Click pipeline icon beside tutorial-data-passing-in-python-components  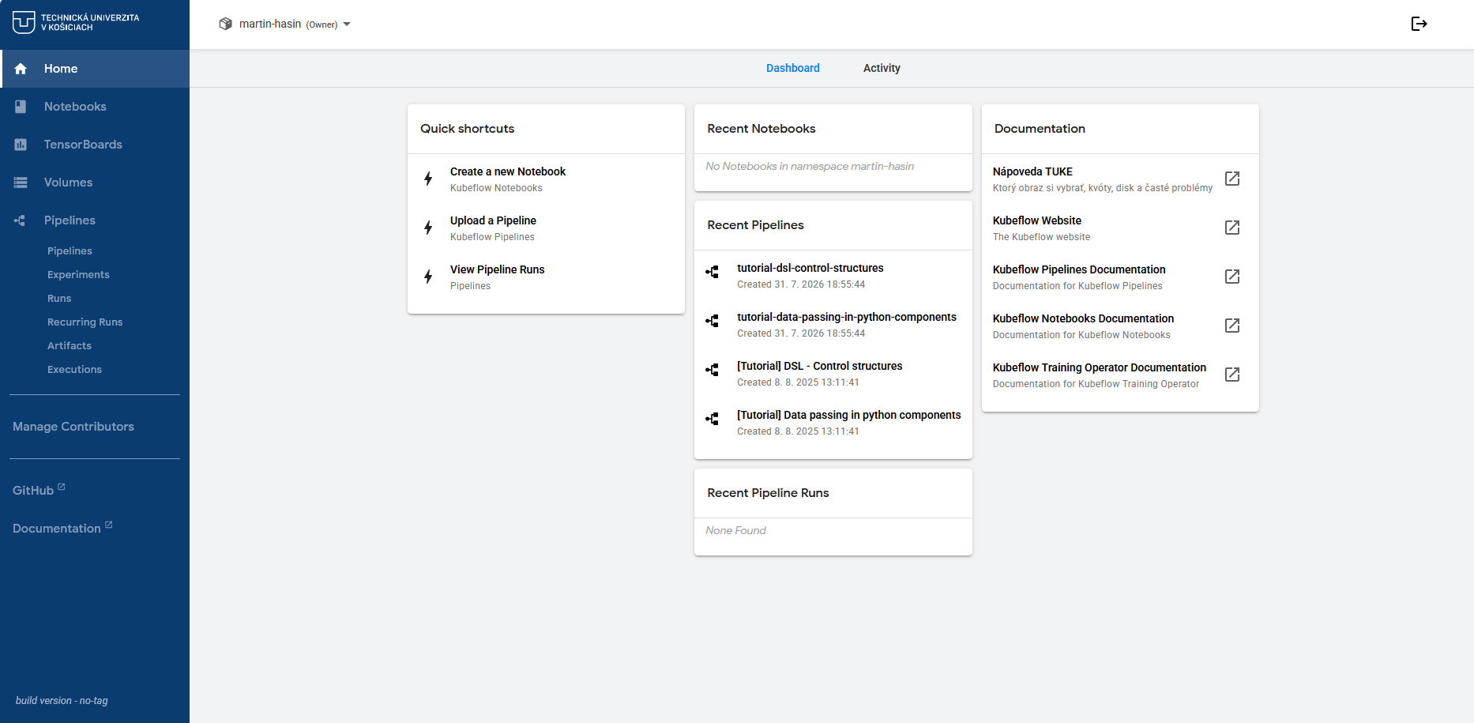pos(713,321)
